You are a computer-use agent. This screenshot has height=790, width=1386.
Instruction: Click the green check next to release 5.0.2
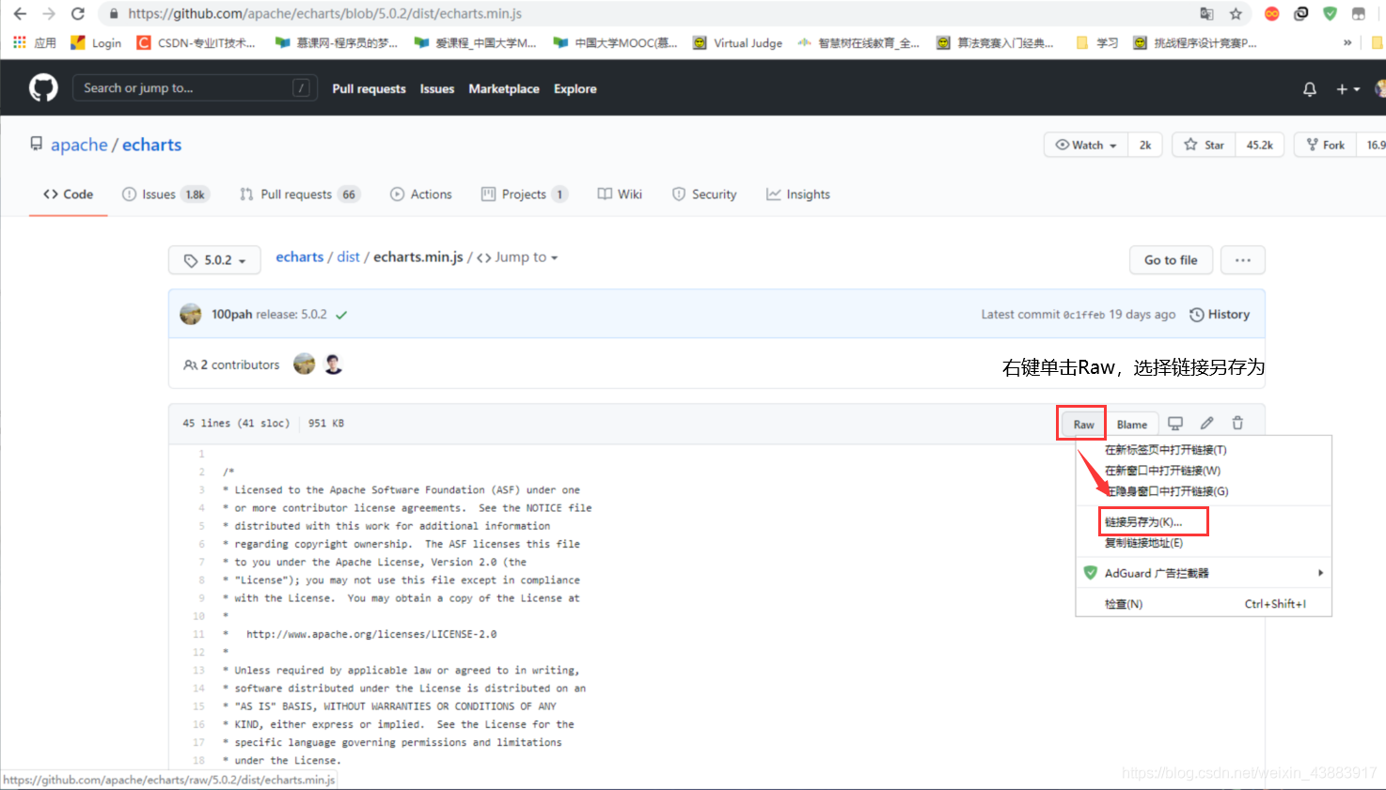coord(340,315)
